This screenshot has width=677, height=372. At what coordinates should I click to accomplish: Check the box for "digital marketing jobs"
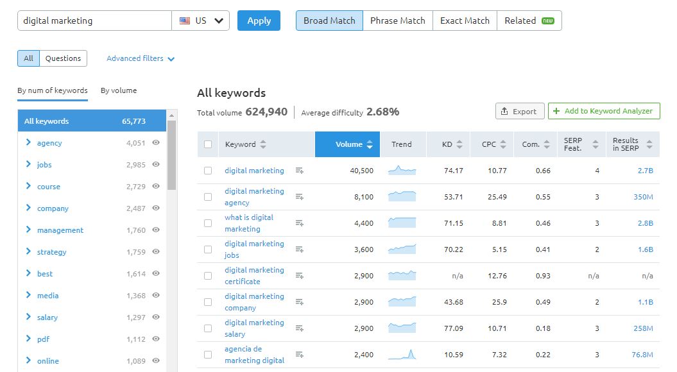[208, 249]
